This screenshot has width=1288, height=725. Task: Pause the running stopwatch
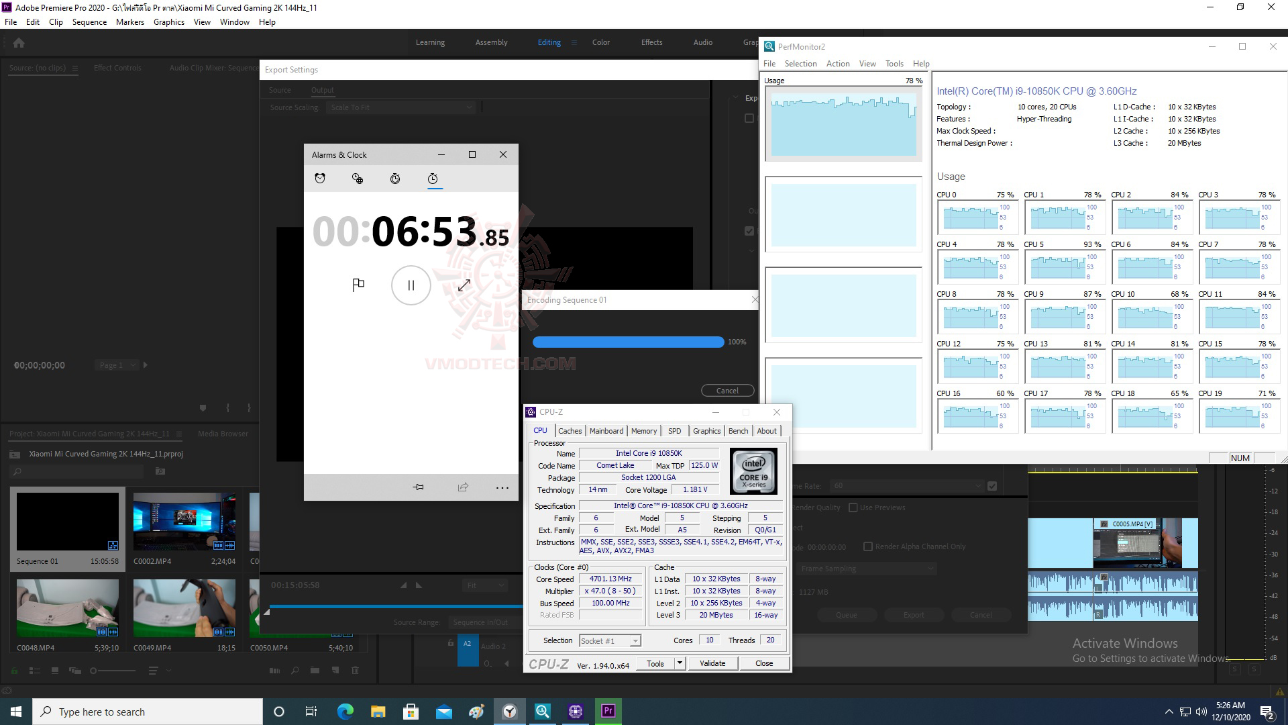(x=411, y=285)
